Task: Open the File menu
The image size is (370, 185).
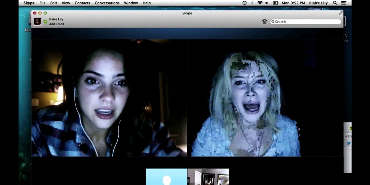Action: point(42,3)
